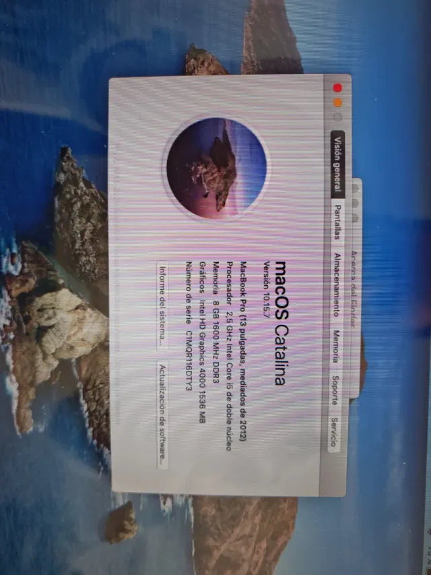Minimize window with the orange button
This screenshot has height=575, width=431.
coord(337,102)
